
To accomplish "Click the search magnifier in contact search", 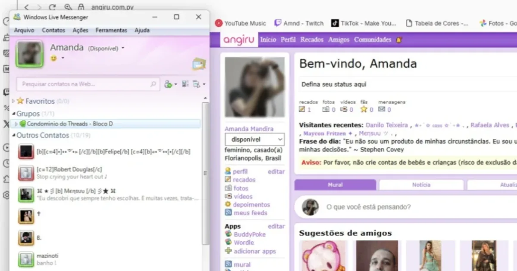I will click(153, 84).
